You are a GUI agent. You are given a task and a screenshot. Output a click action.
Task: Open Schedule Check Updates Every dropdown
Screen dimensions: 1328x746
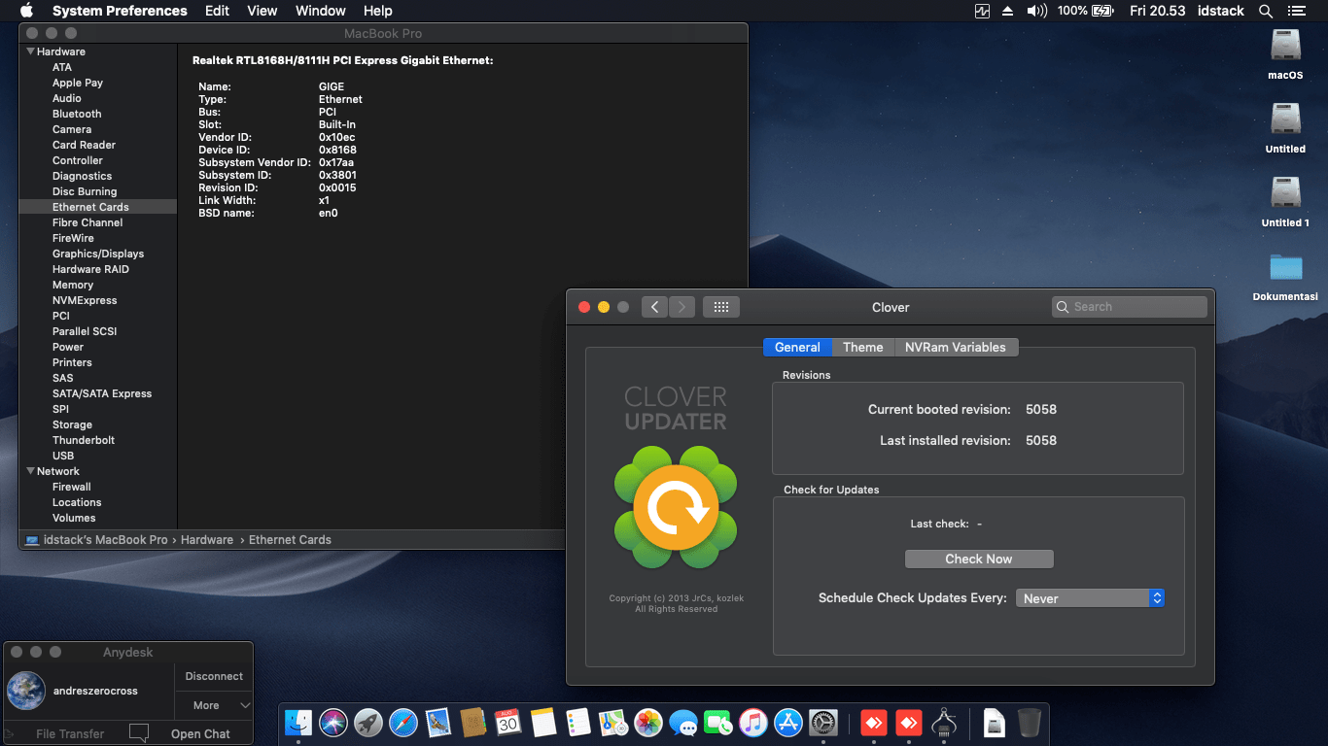click(1090, 598)
